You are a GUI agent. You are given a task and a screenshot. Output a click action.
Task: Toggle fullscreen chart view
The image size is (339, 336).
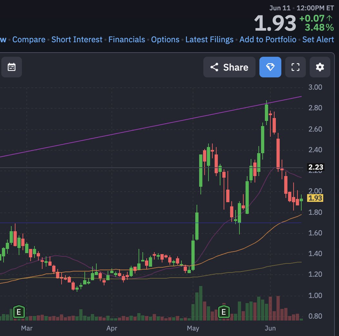(x=295, y=67)
